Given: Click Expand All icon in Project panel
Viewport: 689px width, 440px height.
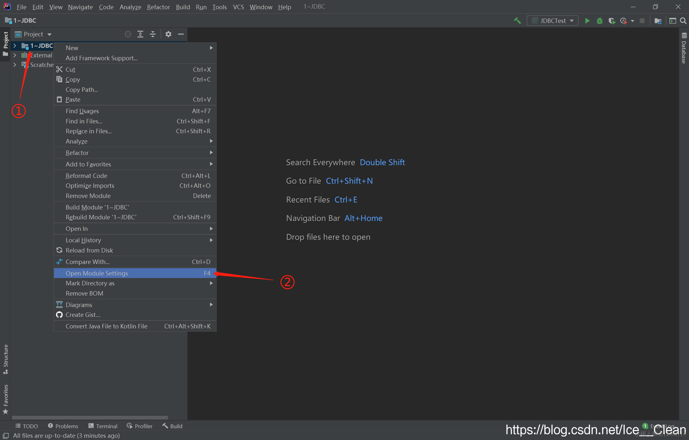Looking at the screenshot, I should point(140,34).
